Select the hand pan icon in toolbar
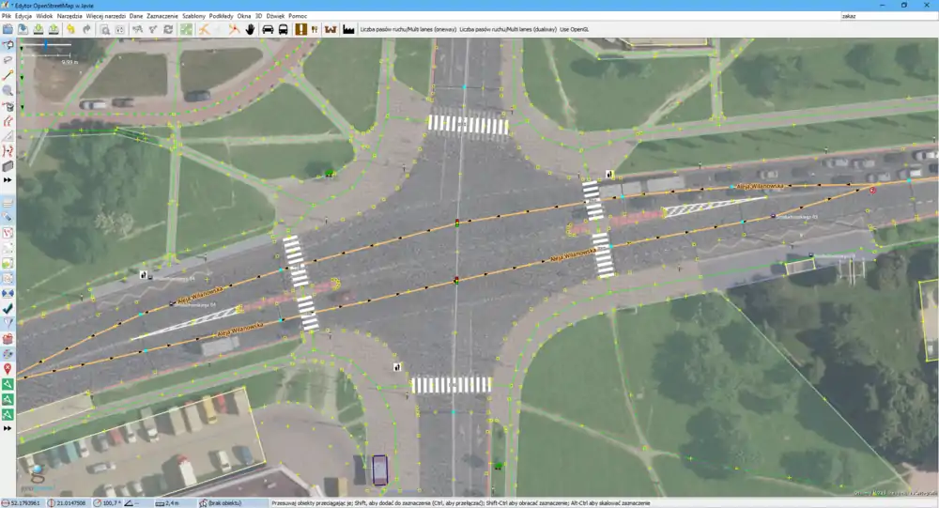939x508 pixels. (x=251, y=29)
